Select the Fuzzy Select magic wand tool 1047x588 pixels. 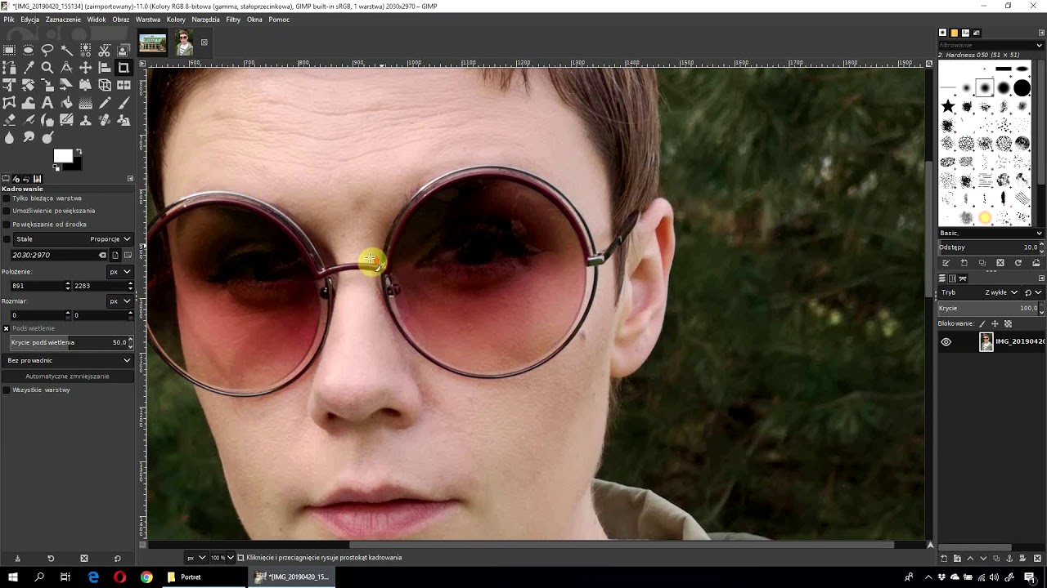66,50
